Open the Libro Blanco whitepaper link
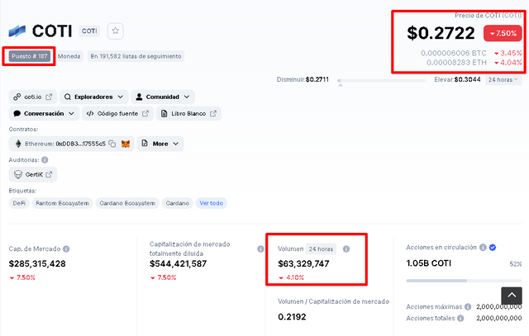 [x=188, y=114]
